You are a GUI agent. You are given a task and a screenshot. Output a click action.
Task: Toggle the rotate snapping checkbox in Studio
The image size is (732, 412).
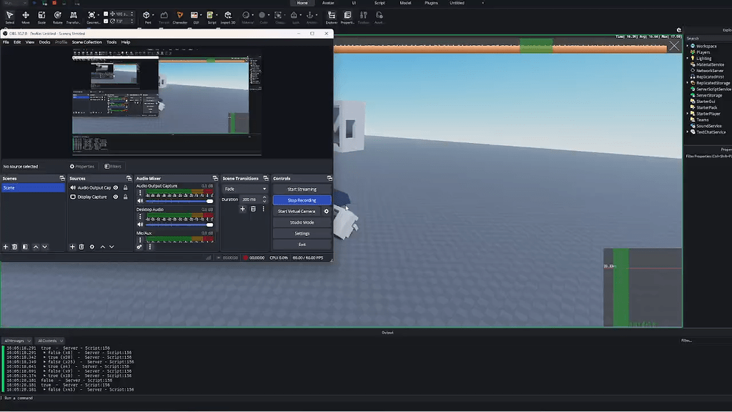tap(106, 21)
